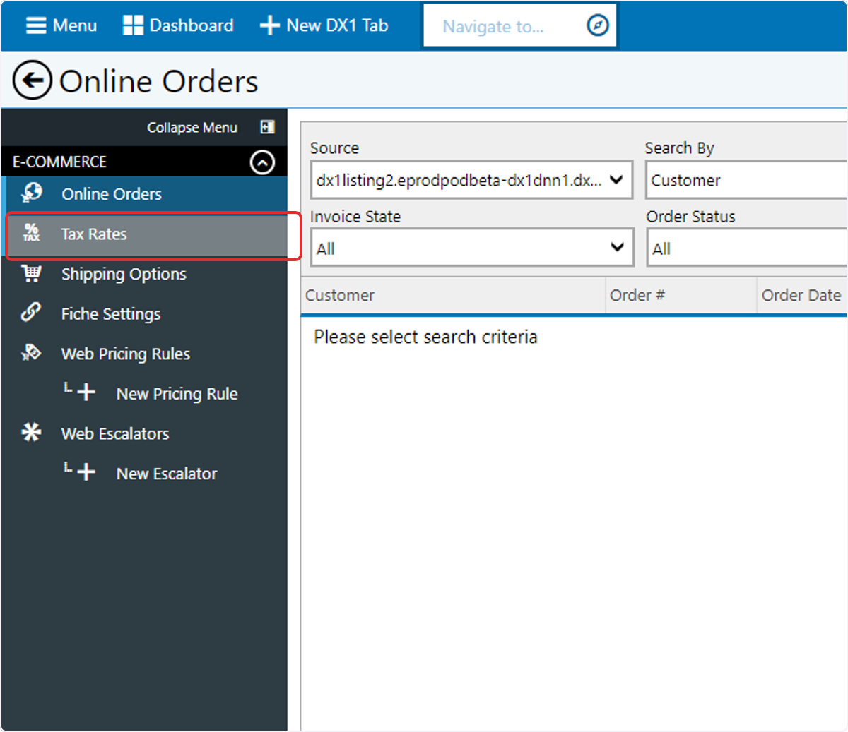
Task: Collapse the E-COMMERCE section chevron
Action: point(262,162)
